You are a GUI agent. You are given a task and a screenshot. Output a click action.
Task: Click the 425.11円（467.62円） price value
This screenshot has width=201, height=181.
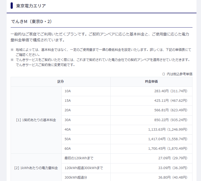click(x=171, y=101)
